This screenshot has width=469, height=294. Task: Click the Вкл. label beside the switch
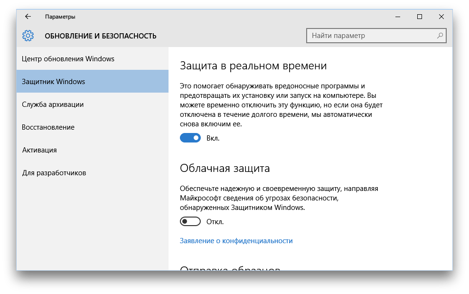(x=213, y=138)
